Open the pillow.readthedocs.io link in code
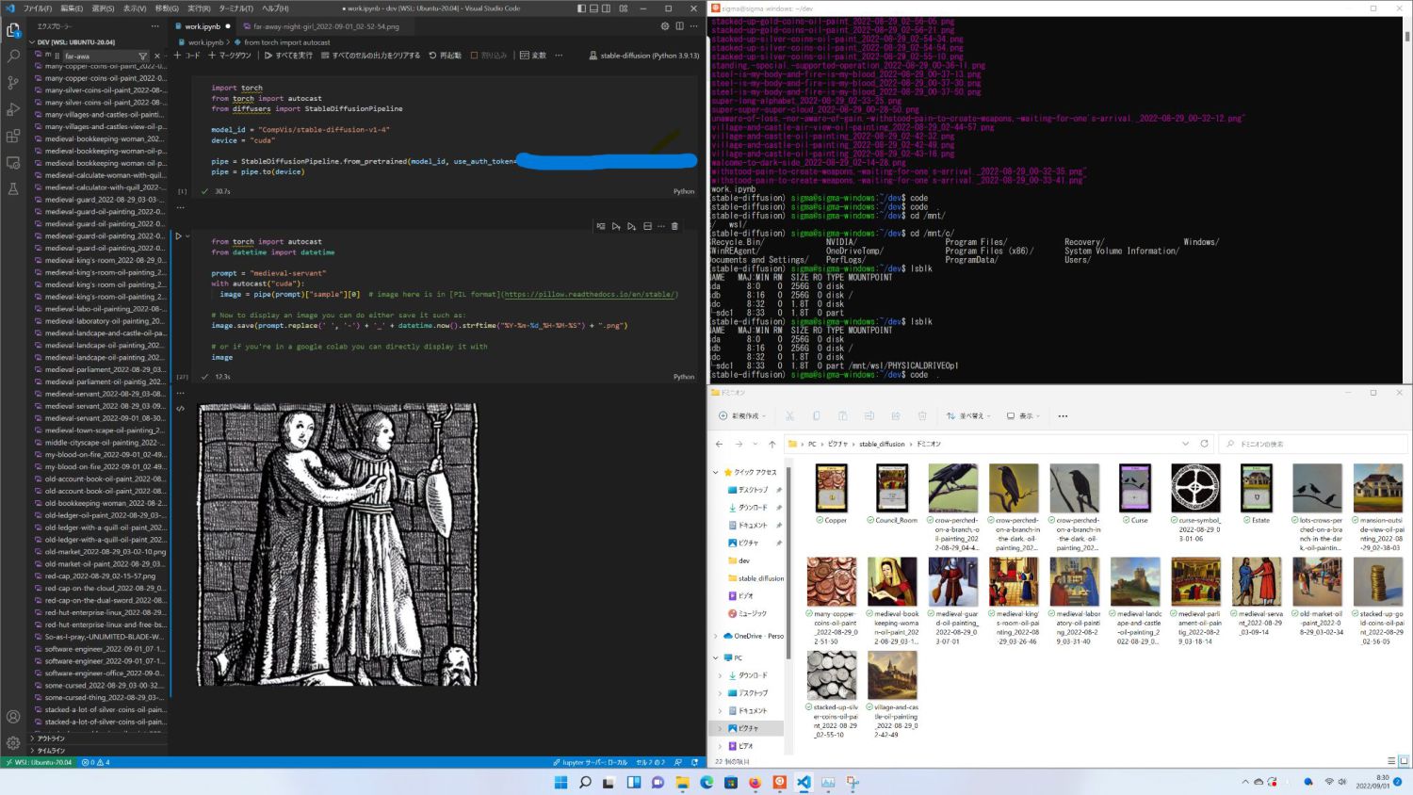 [x=591, y=294]
